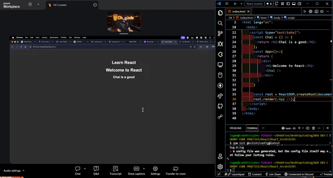333x178 pixels.
Task: Open Zoom meeting info icon
Action: pyautogui.click(x=30, y=4)
